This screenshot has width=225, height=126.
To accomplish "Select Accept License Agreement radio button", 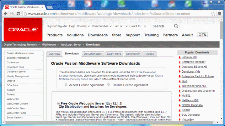I will click(66, 84).
